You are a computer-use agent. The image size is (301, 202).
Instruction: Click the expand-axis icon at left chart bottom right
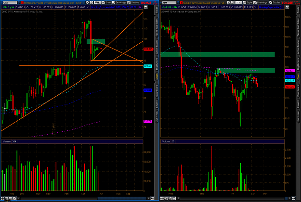point(152,198)
